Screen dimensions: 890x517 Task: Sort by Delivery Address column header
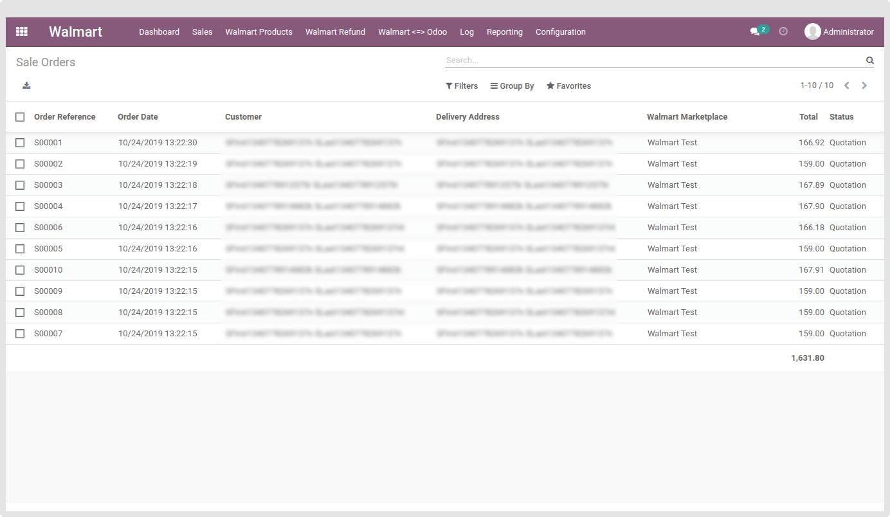pyautogui.click(x=468, y=117)
